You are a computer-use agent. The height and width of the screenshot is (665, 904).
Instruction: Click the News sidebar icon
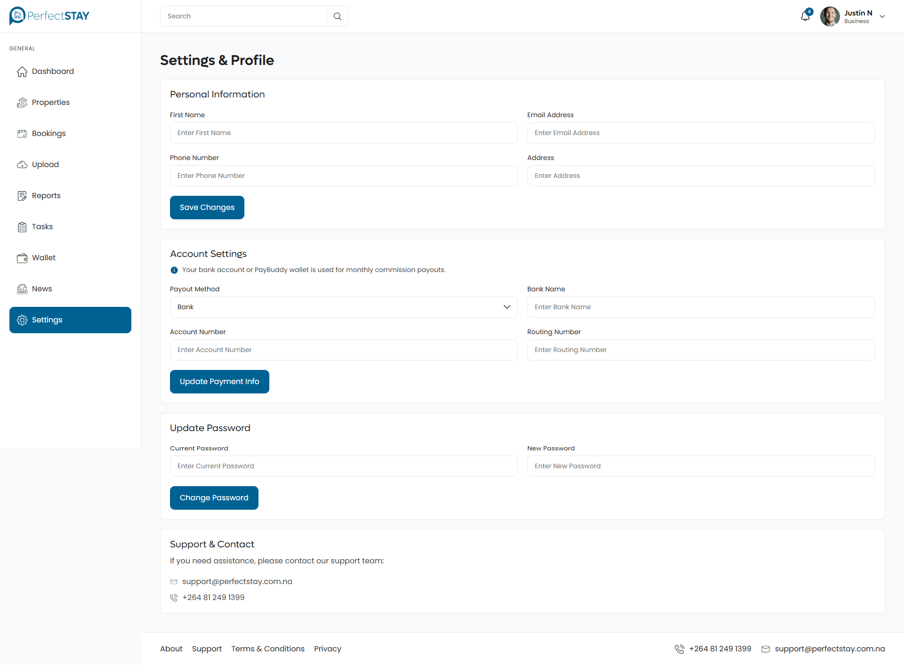click(x=22, y=289)
